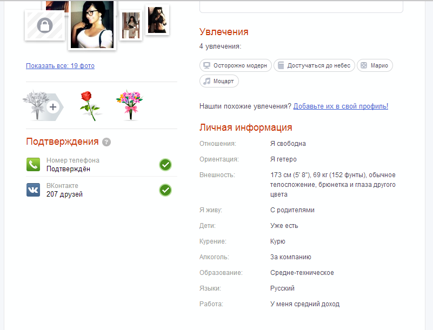Click 'Показать все: 19 фото' link
433x330 pixels.
click(60, 66)
